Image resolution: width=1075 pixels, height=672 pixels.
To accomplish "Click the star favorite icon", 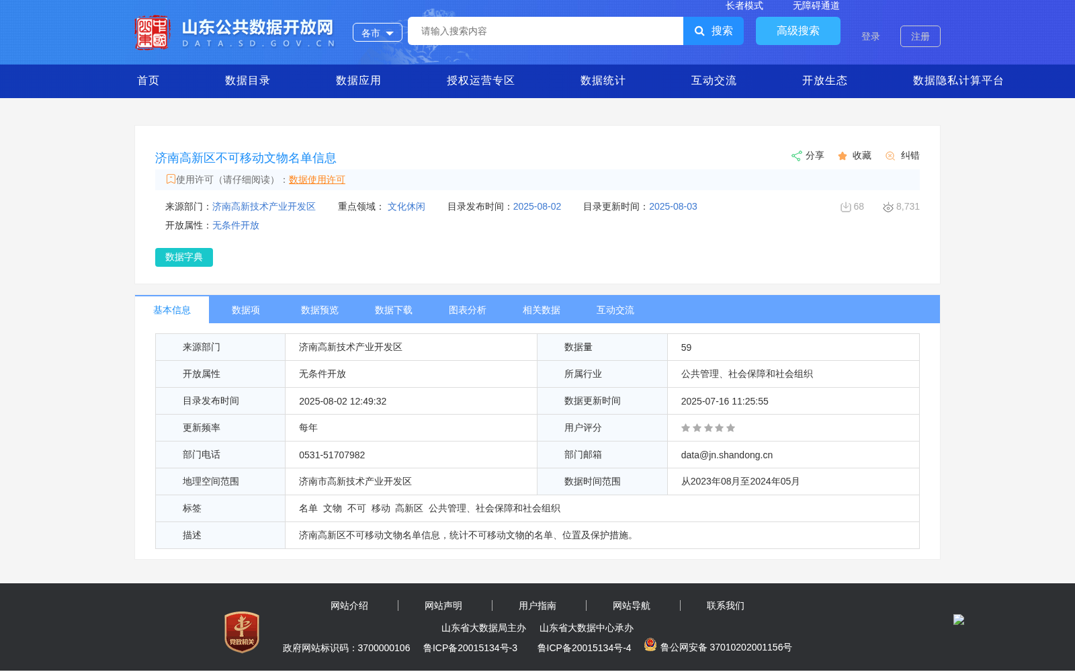I will [843, 156].
